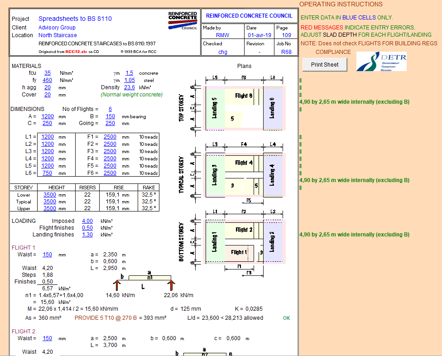Select the Flight finishes value '0,50'
The height and width of the screenshot is (356, 442).
point(87,228)
